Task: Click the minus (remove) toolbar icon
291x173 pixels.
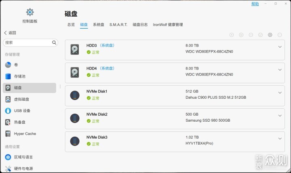Action: tap(251, 35)
